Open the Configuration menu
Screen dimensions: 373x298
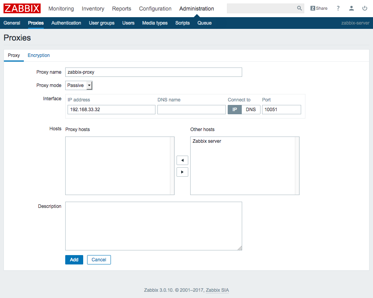(x=155, y=9)
